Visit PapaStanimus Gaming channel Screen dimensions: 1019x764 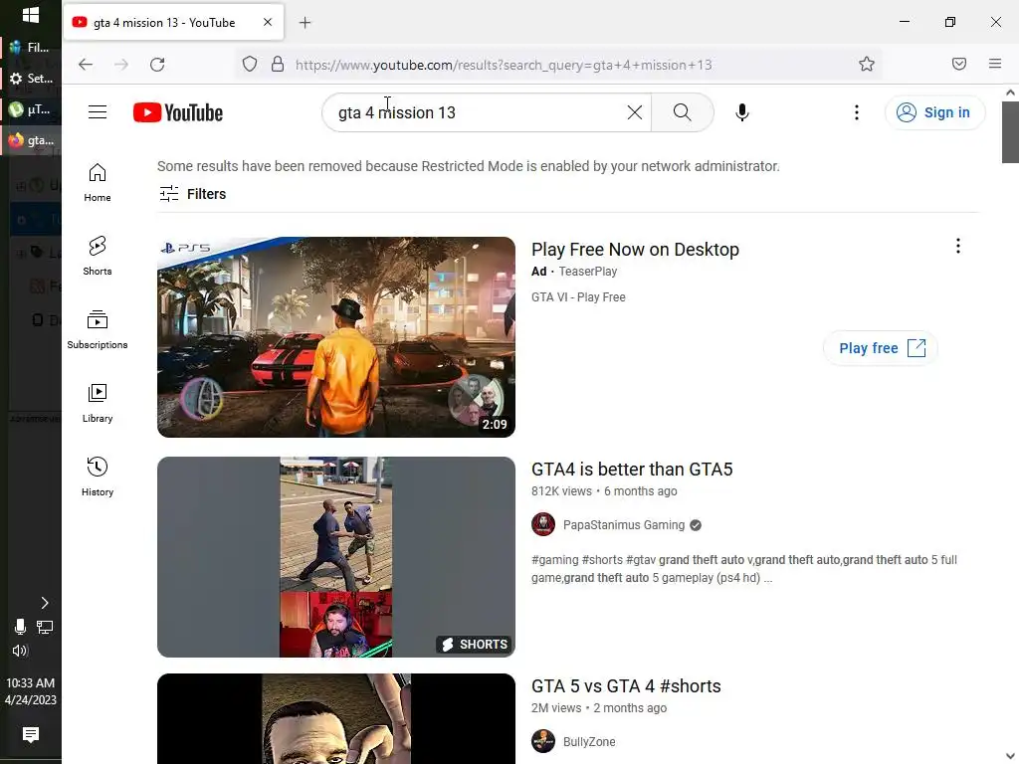pos(624,525)
